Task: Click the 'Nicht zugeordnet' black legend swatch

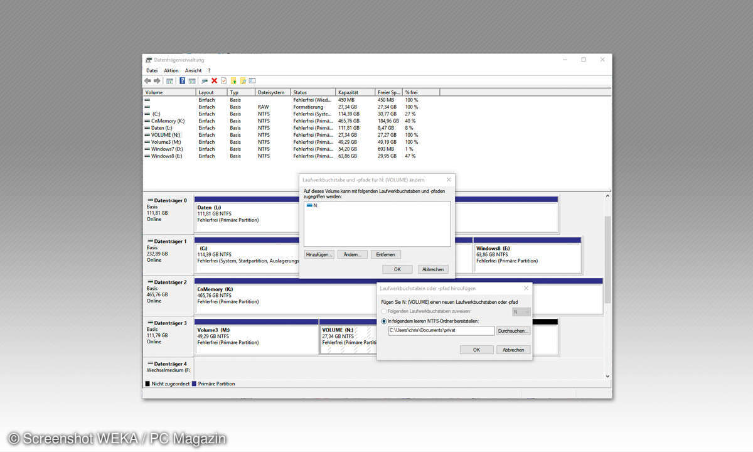Action: tap(147, 384)
